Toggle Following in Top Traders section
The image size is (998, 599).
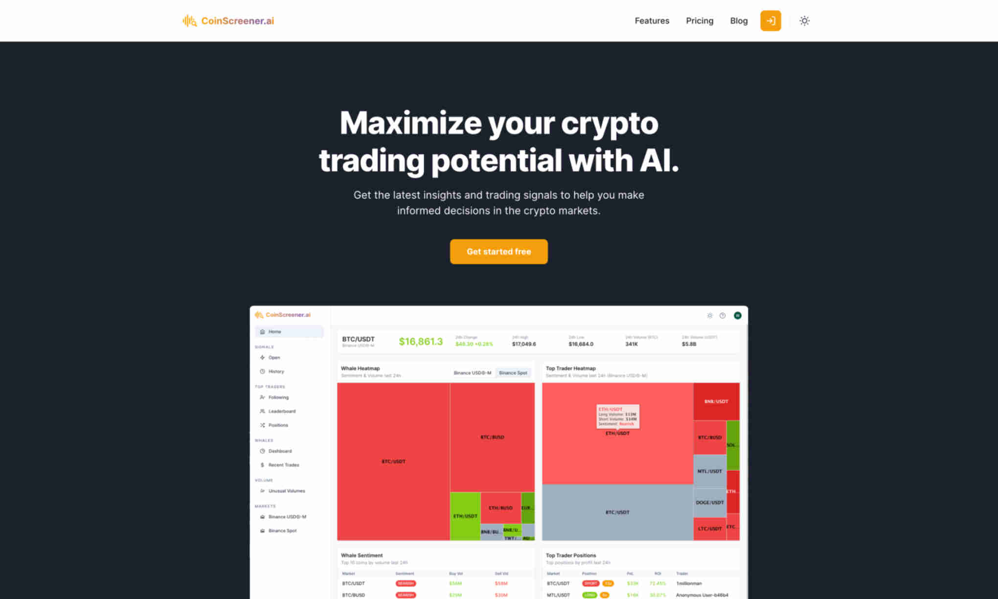point(277,397)
